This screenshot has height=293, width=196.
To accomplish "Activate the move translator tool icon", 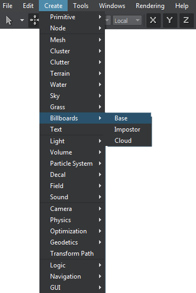I will pos(35,20).
